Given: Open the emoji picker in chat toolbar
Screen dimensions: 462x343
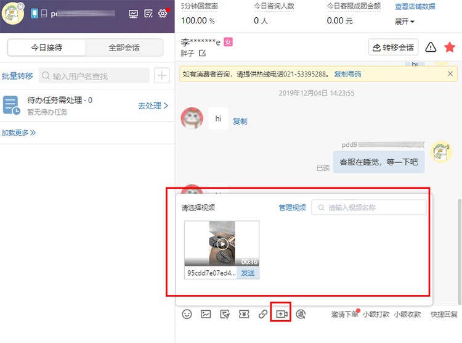Looking at the screenshot, I should coord(187,314).
